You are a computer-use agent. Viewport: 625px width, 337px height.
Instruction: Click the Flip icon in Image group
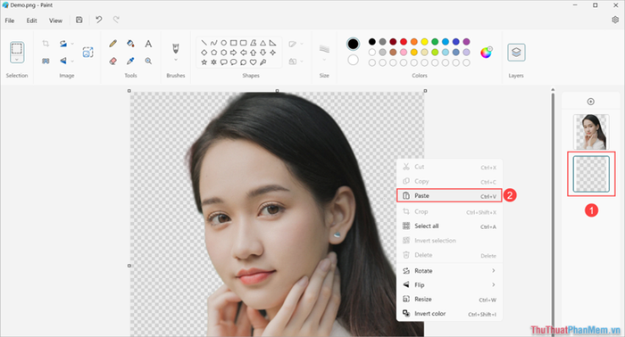click(63, 61)
